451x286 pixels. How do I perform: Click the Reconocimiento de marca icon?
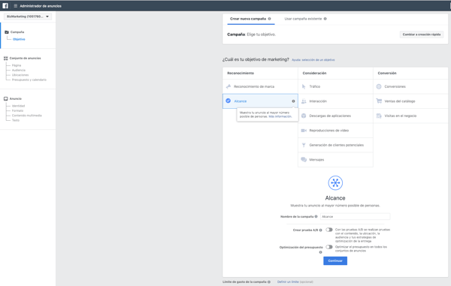pyautogui.click(x=229, y=86)
